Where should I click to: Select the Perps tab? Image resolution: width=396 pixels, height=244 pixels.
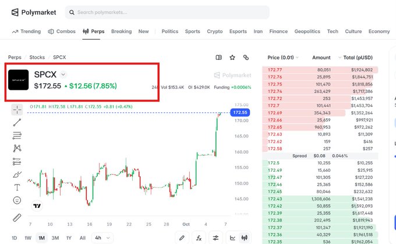(x=93, y=31)
